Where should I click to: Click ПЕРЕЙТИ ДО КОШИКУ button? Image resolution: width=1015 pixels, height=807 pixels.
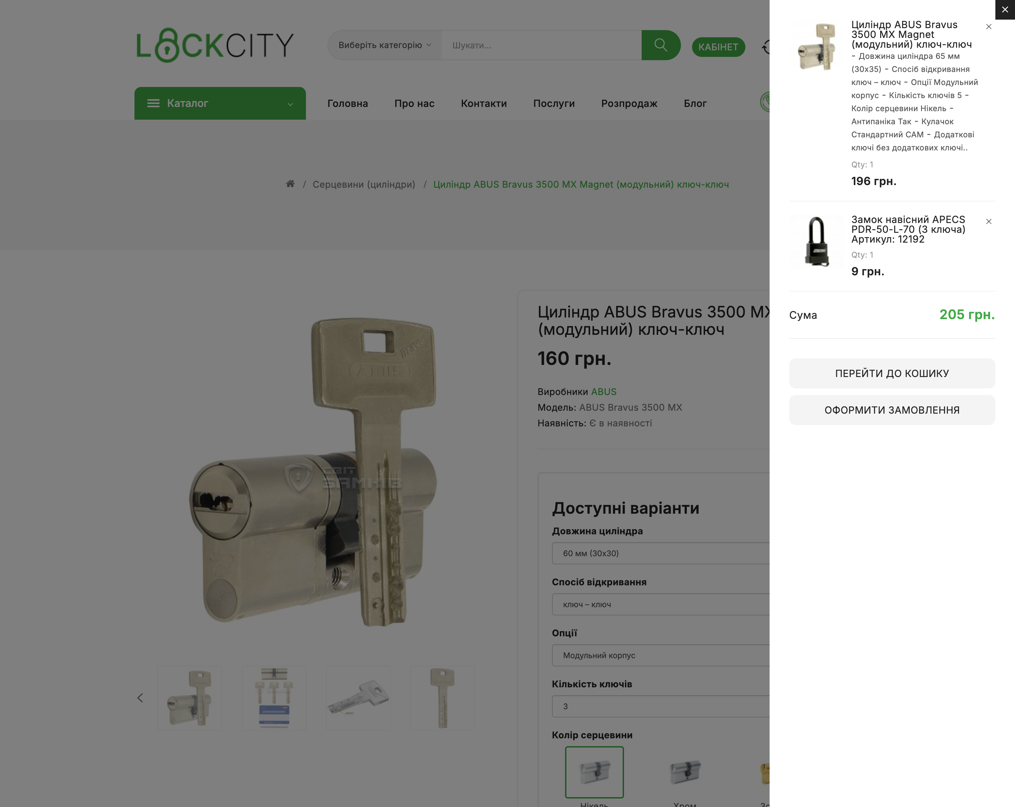tap(892, 374)
